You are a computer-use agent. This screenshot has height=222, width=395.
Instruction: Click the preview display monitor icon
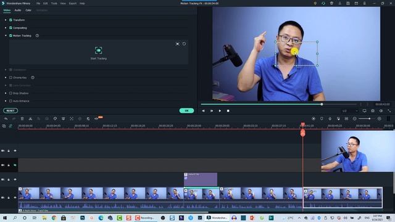pos(365,111)
